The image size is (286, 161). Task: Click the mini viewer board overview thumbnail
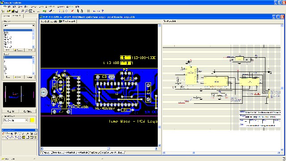pos(19,95)
